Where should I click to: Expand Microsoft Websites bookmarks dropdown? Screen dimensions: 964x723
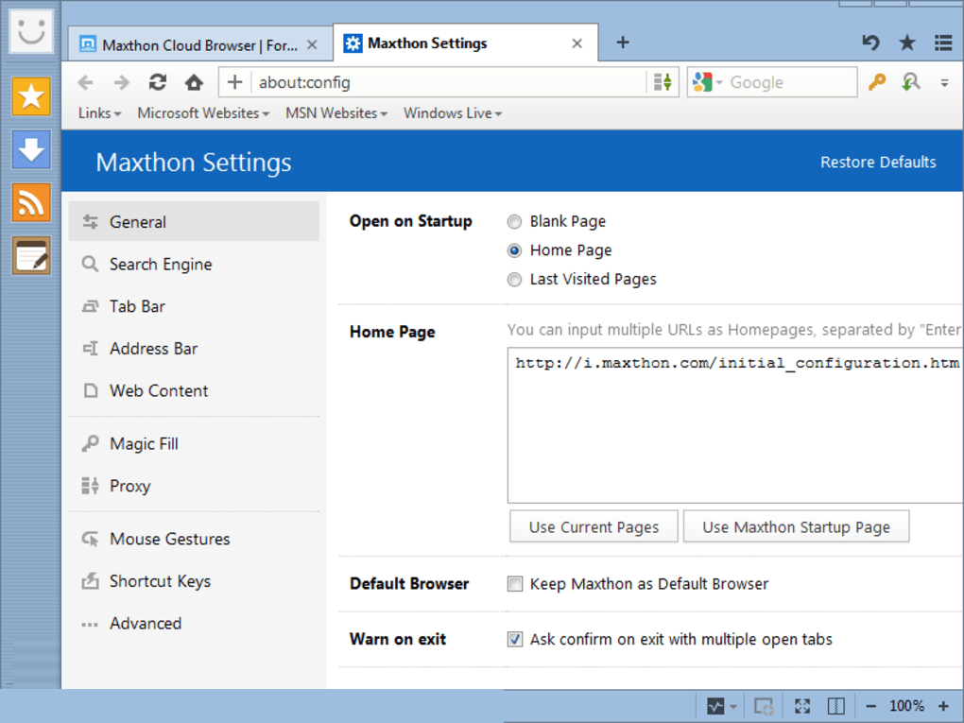coord(203,113)
